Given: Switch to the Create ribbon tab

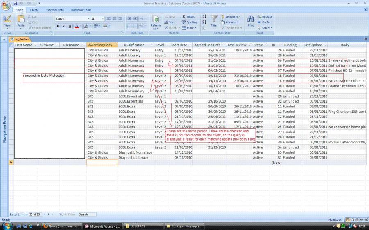Looking at the screenshot, I should tap(34, 10).
